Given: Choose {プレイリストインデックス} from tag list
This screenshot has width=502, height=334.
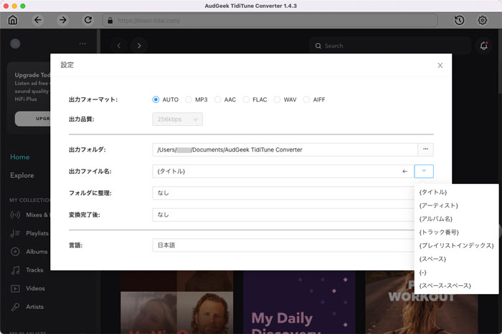Looking at the screenshot, I should [456, 245].
